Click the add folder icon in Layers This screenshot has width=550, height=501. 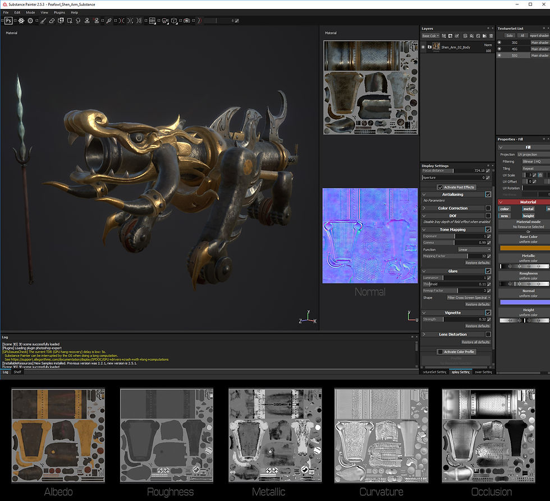[x=484, y=36]
